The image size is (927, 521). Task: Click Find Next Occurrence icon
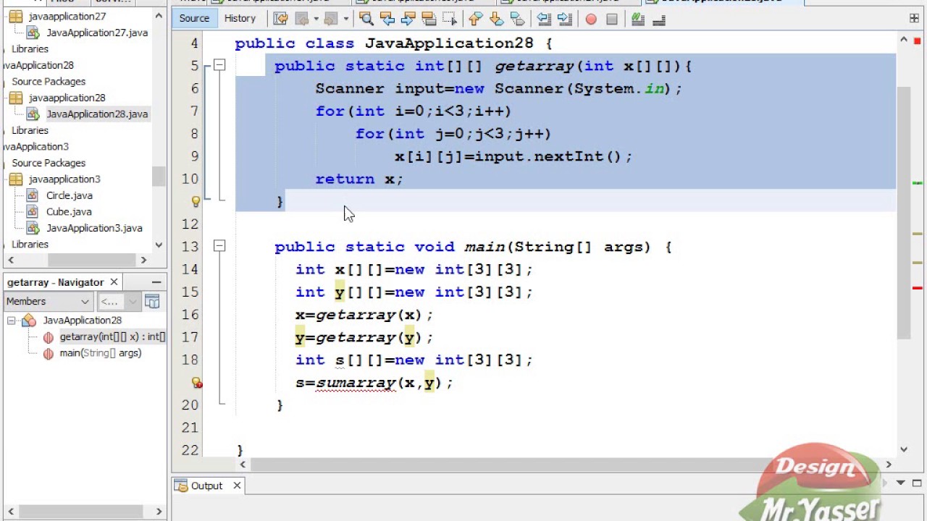pos(408,19)
